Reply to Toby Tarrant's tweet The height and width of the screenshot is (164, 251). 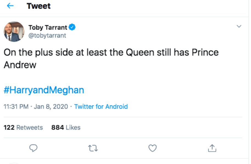tap(33, 148)
